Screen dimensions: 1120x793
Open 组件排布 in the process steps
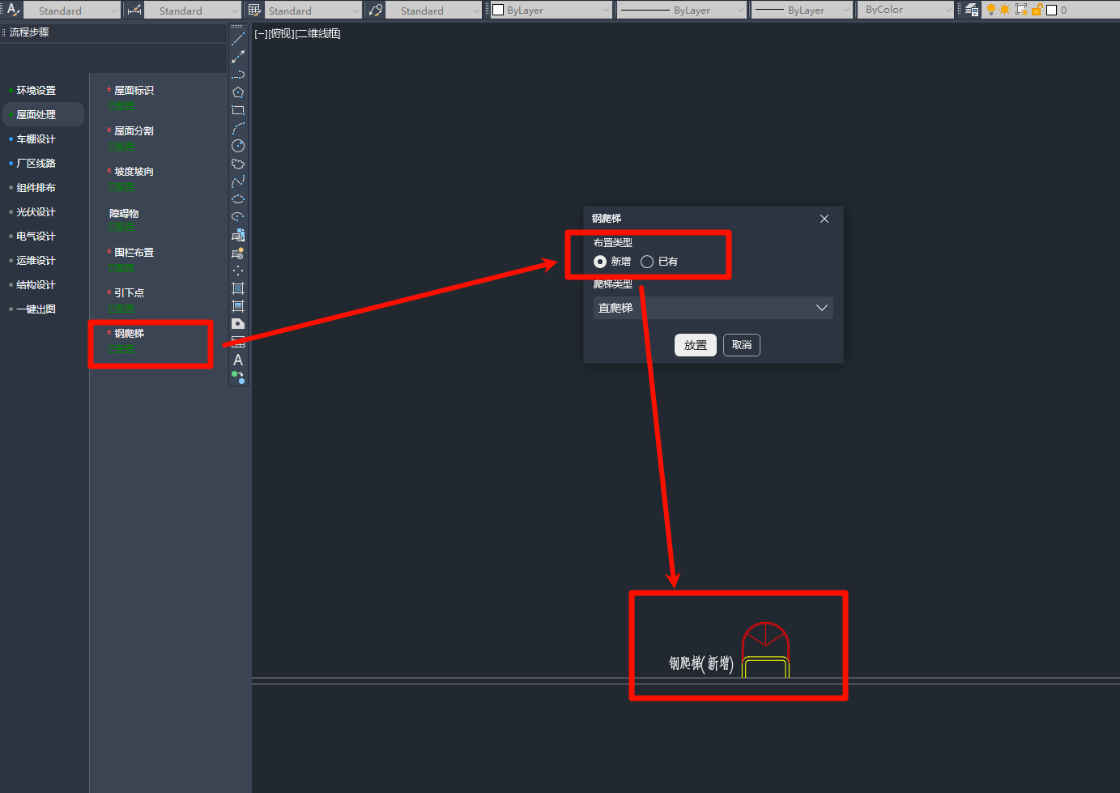point(36,188)
